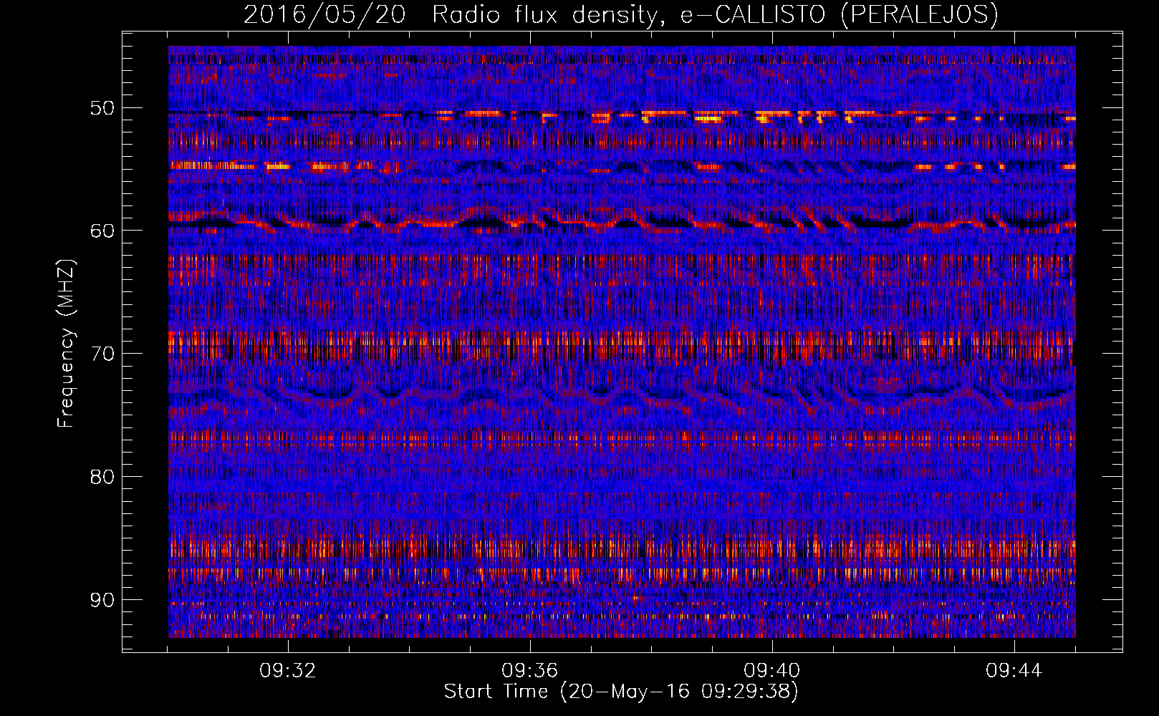1159x716 pixels.
Task: Click the 09:36 time tick label
Action: (530, 671)
